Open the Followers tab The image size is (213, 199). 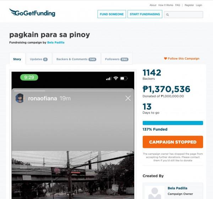[x=117, y=59]
